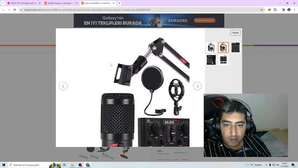Open the tab search dropdown
The width and height of the screenshot is (298, 168).
tap(3, 3)
